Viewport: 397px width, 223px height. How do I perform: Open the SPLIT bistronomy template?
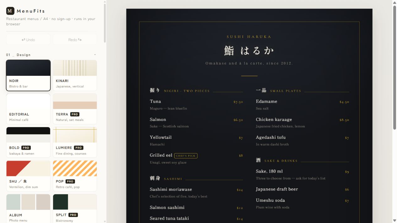click(75, 209)
